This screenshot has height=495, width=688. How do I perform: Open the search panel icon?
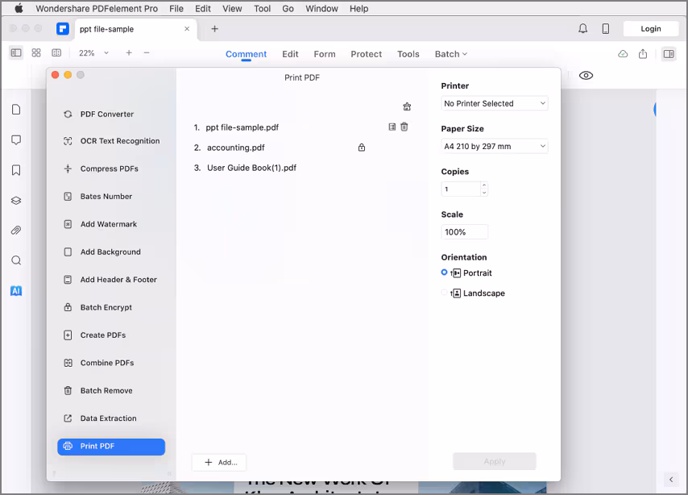click(x=16, y=260)
